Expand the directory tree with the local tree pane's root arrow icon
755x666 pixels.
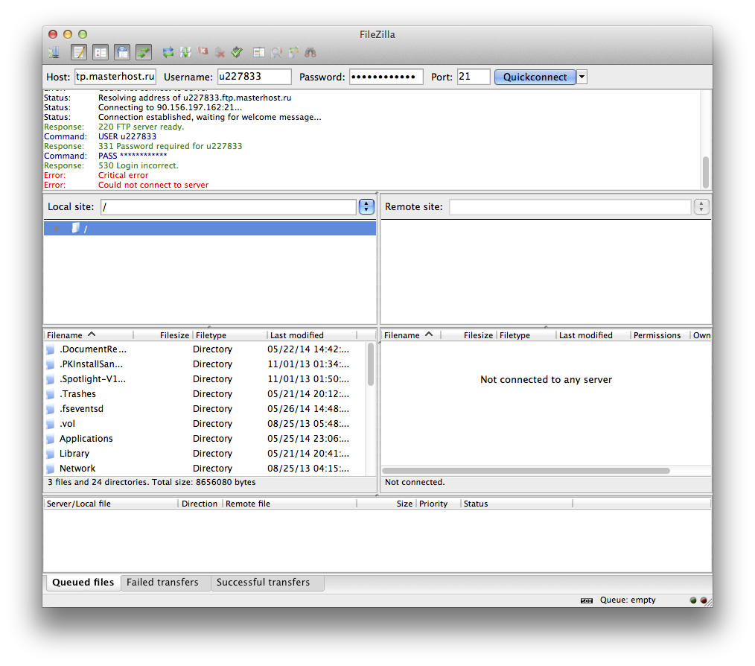tap(57, 228)
